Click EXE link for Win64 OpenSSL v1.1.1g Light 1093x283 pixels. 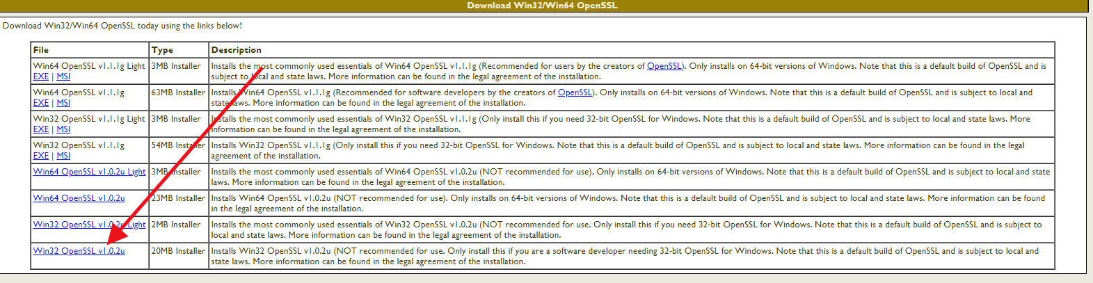[x=41, y=76]
